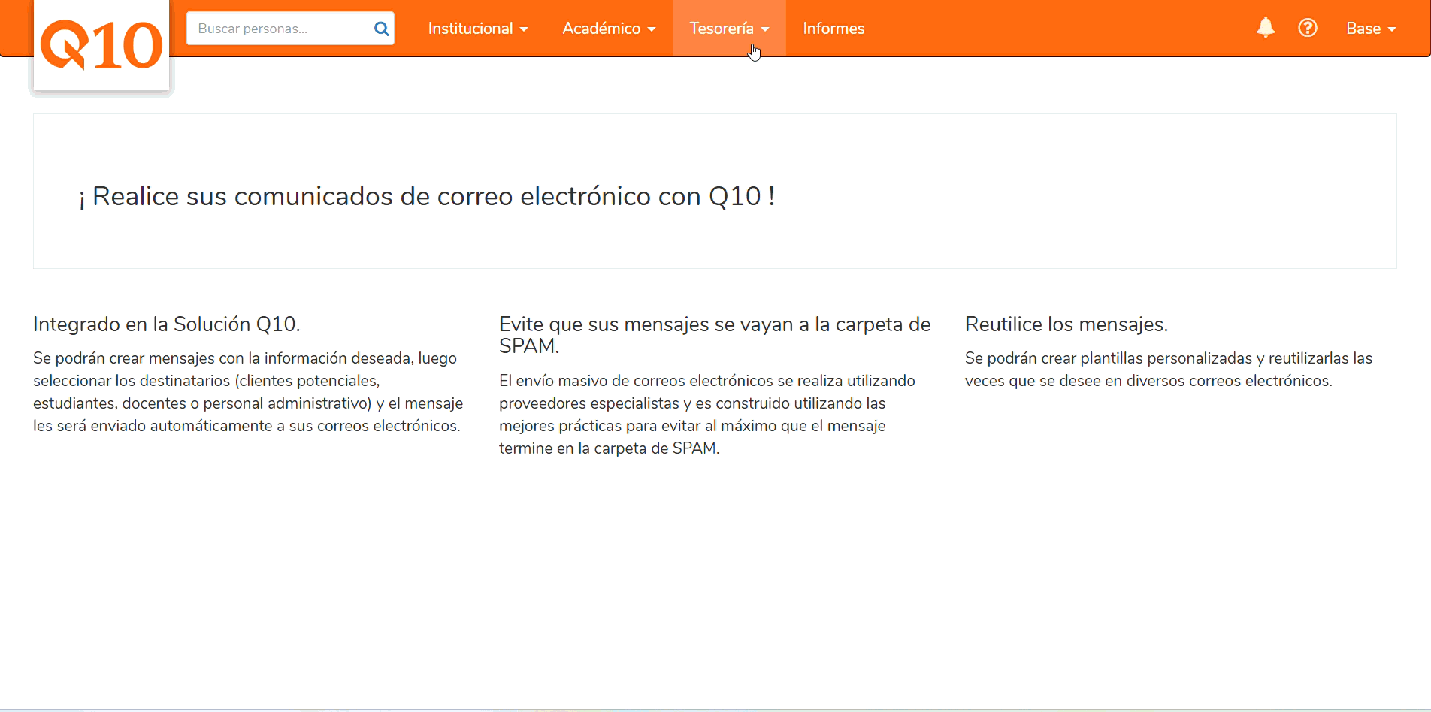
Task: Open the Tesorería dropdown menu
Action: pyautogui.click(x=729, y=29)
